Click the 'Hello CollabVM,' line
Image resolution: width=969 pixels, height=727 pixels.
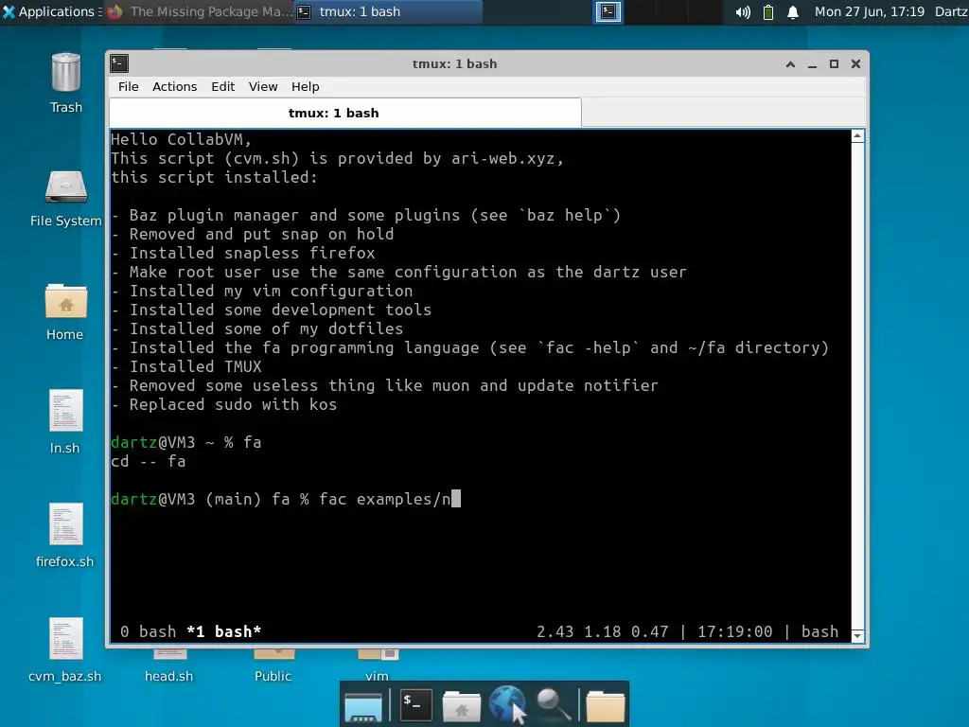pyautogui.click(x=181, y=139)
